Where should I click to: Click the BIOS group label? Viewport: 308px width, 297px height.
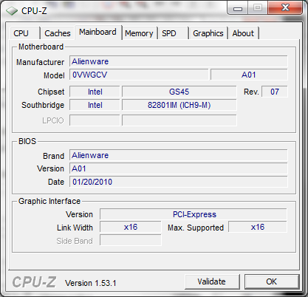click(x=27, y=141)
